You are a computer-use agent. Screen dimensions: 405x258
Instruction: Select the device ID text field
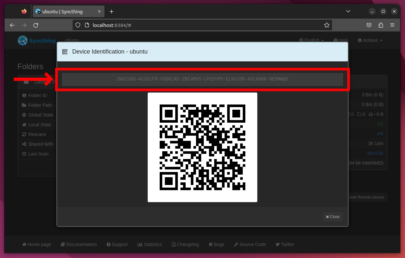[202, 79]
